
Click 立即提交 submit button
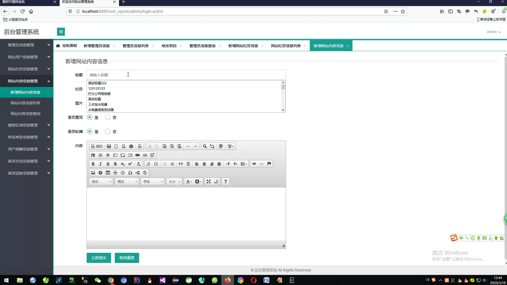(x=99, y=258)
